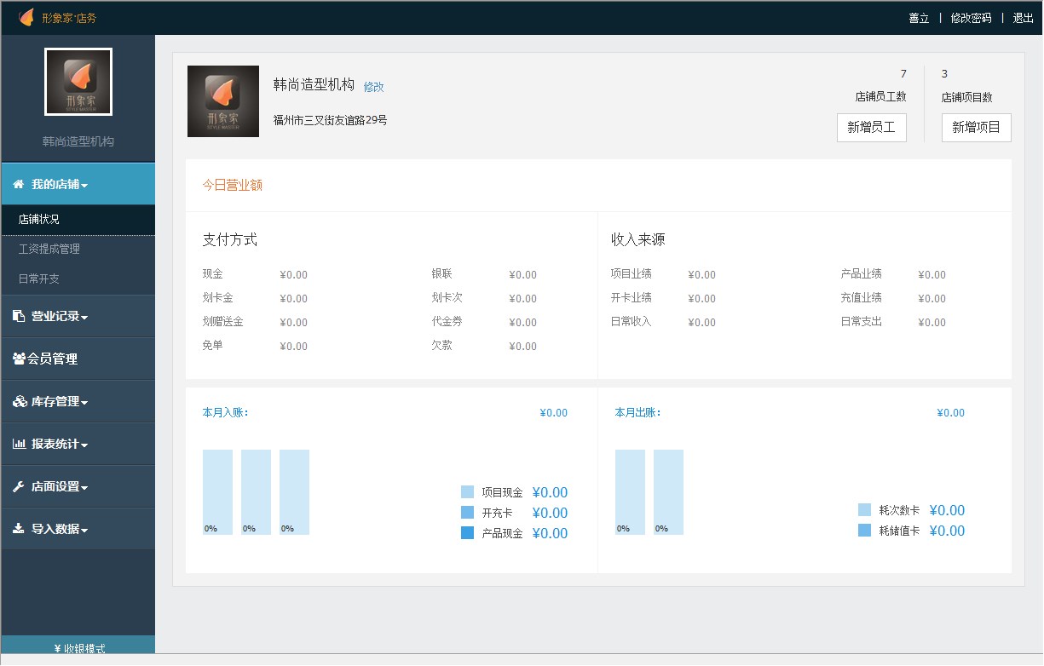Open the 工资提成管理 submenu item
This screenshot has width=1044, height=666.
point(78,250)
